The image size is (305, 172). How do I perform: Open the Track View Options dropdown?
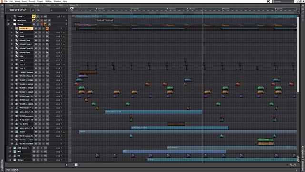pyautogui.click(x=24, y=5)
